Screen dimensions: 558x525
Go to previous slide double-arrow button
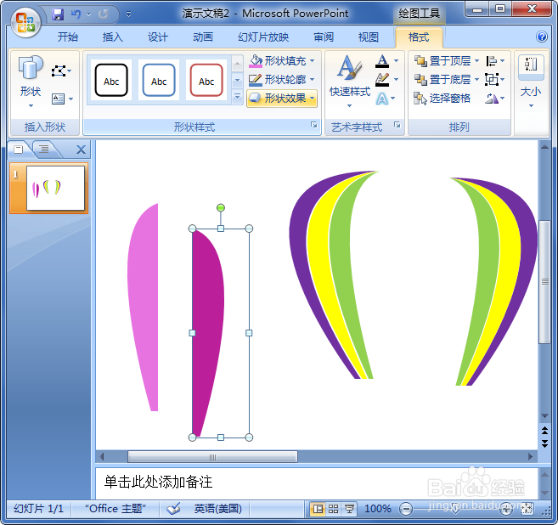point(544,431)
